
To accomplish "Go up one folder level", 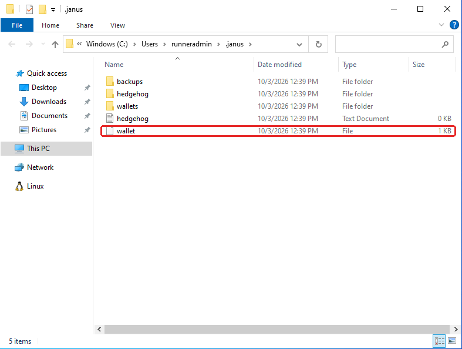I will pyautogui.click(x=55, y=44).
